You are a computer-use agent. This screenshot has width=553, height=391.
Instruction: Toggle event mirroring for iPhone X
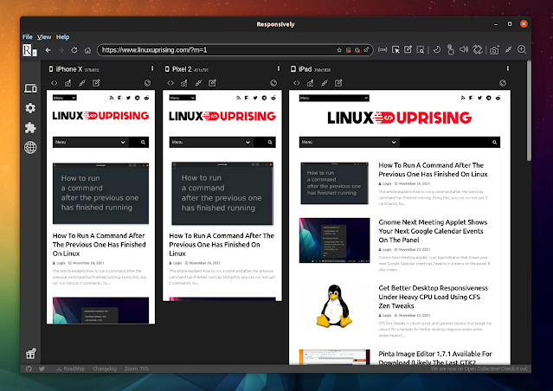(x=82, y=83)
